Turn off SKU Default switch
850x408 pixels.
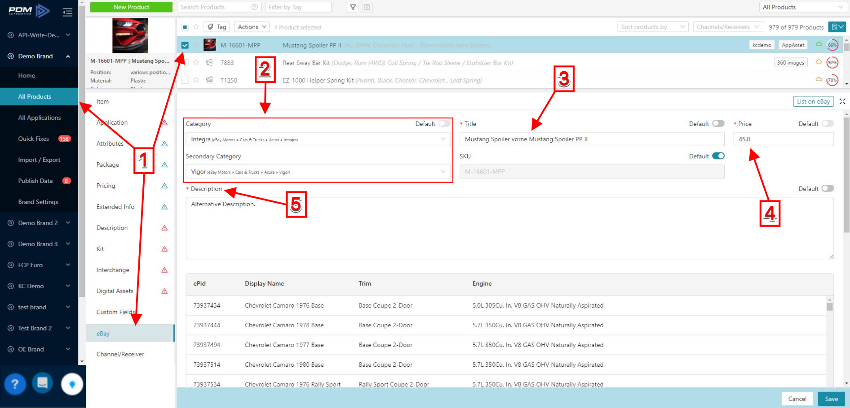coord(718,156)
